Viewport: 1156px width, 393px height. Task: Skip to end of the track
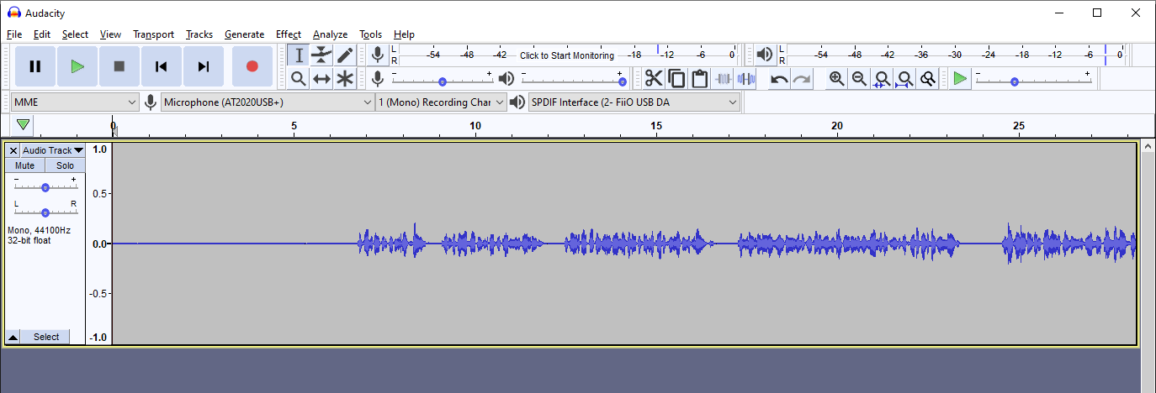[204, 66]
